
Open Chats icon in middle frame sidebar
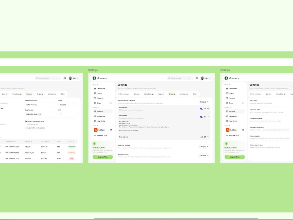pyautogui.click(x=95, y=103)
